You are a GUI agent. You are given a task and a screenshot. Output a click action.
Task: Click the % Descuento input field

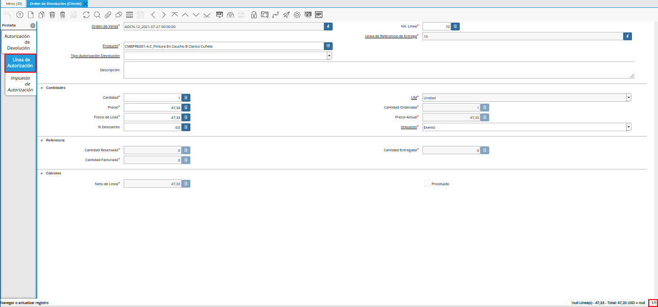tap(153, 127)
